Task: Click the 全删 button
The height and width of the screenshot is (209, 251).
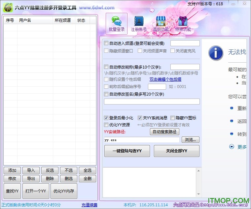Action: coord(88,178)
